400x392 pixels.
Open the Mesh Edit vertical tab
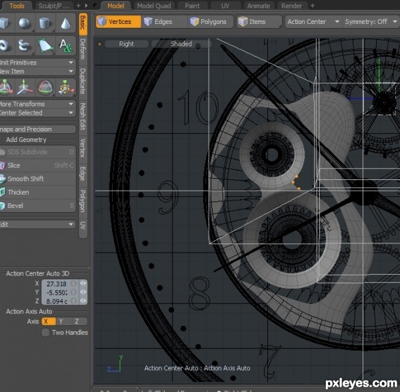coord(83,117)
